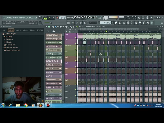Open the HELP menu
This screenshot has height=123, width=164.
pos(36,18)
